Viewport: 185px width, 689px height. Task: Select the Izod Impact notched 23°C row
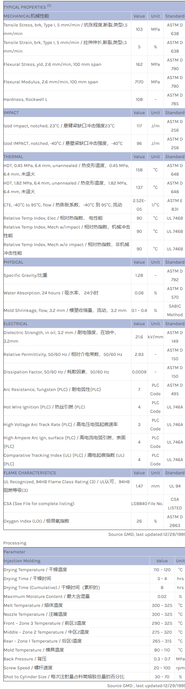click(59, 126)
